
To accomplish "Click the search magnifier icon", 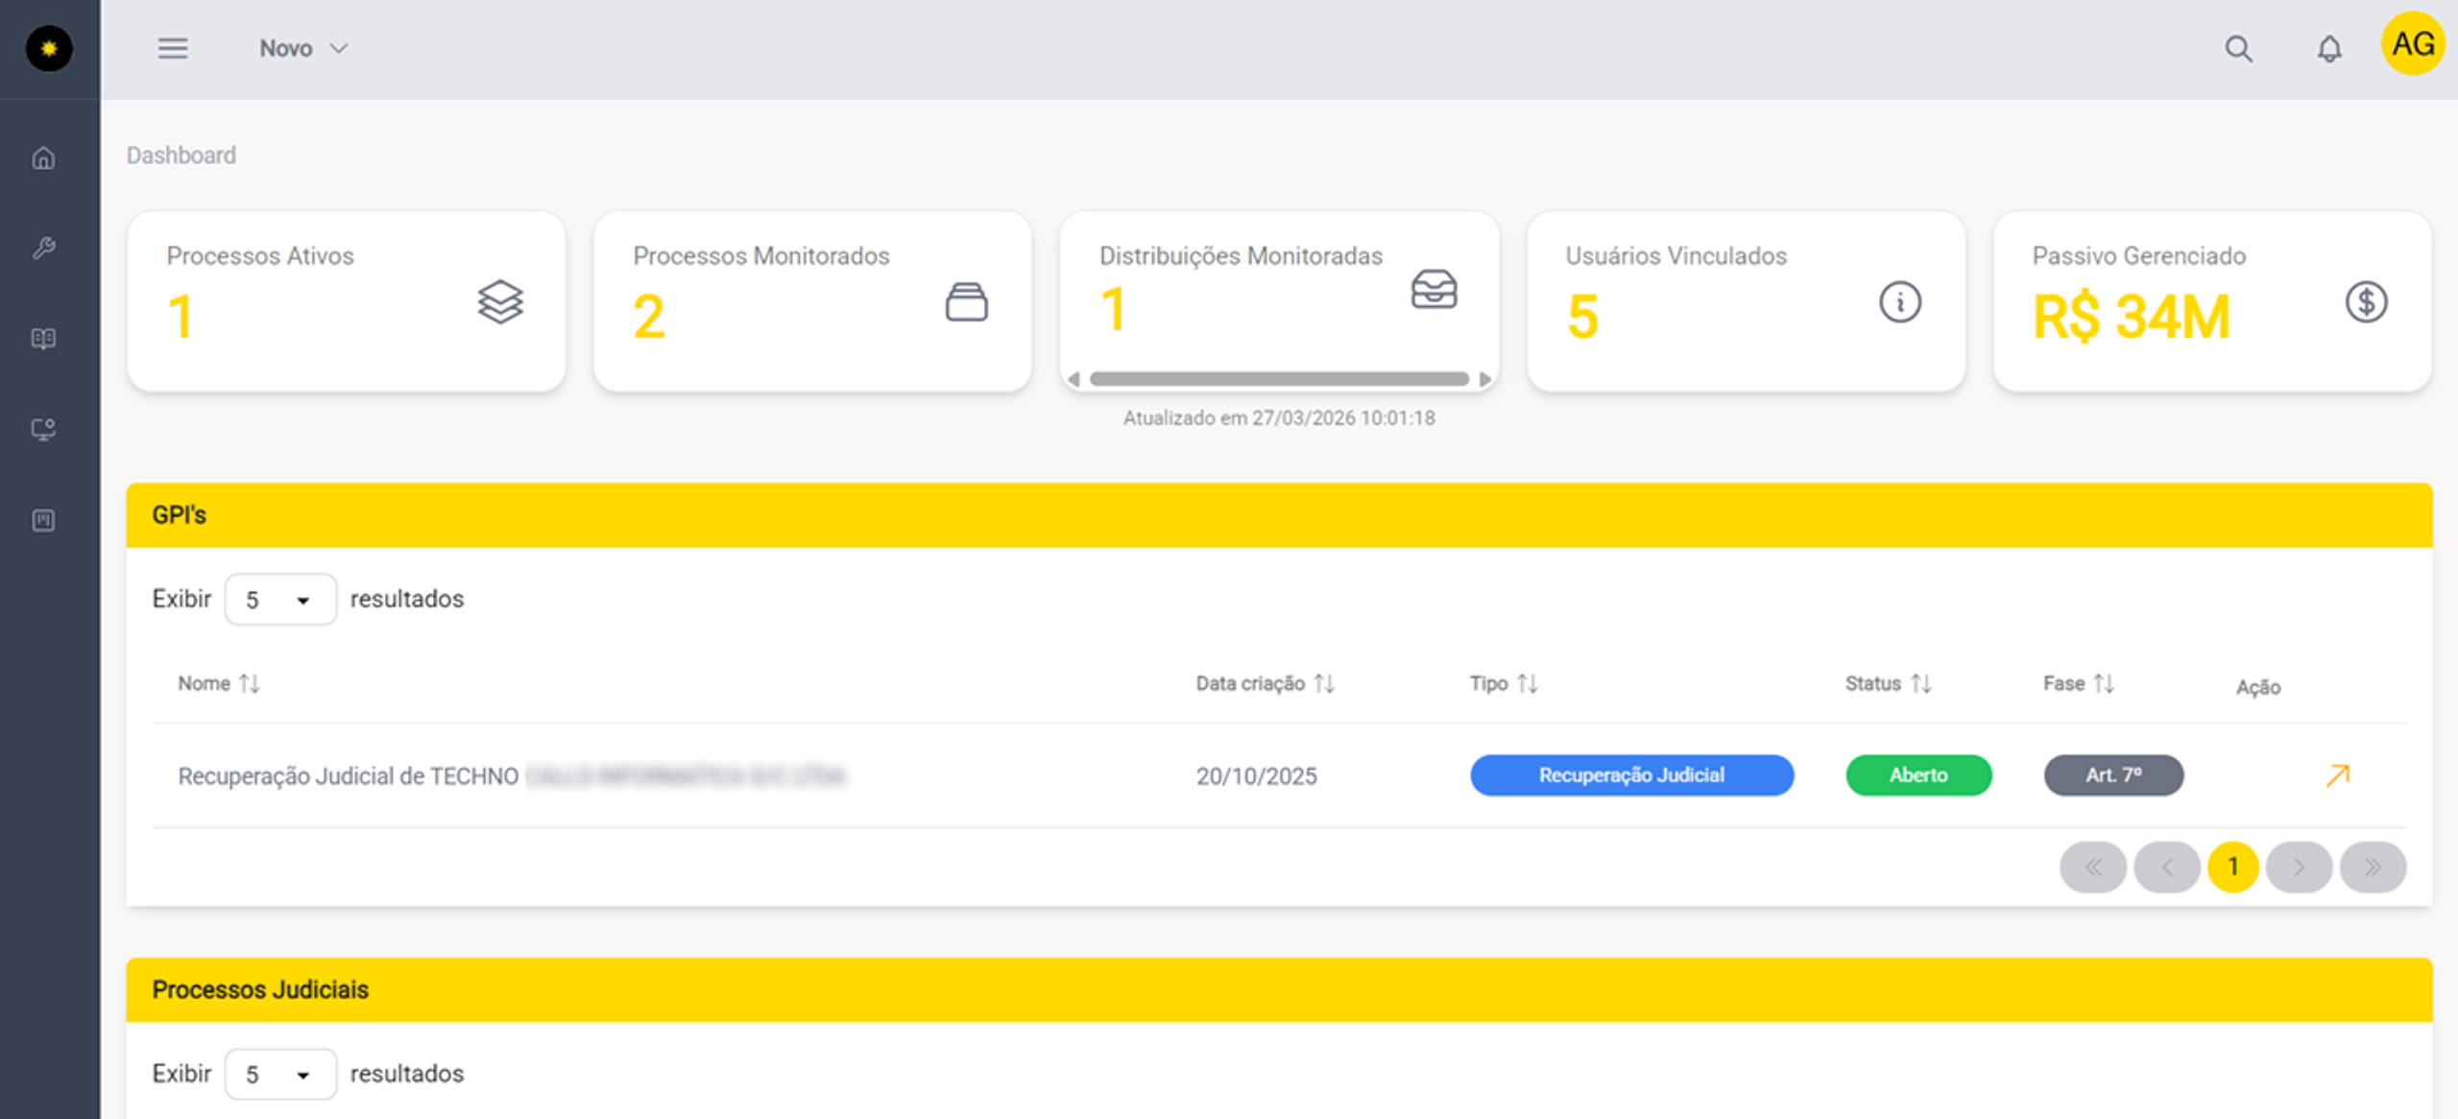I will click(2238, 49).
